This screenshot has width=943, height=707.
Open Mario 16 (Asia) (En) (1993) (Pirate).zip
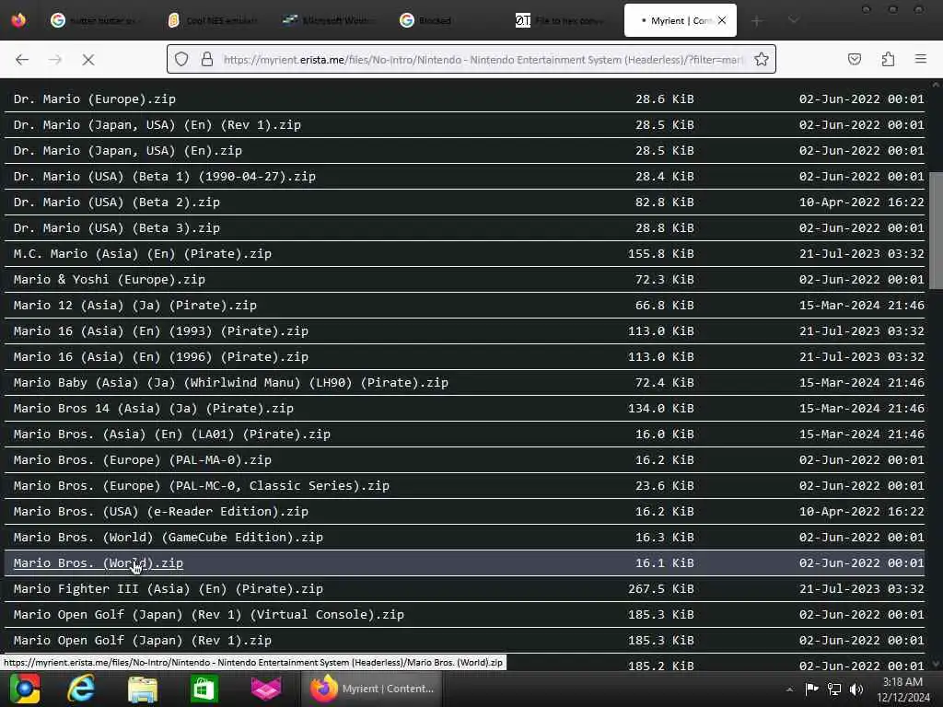(x=160, y=331)
